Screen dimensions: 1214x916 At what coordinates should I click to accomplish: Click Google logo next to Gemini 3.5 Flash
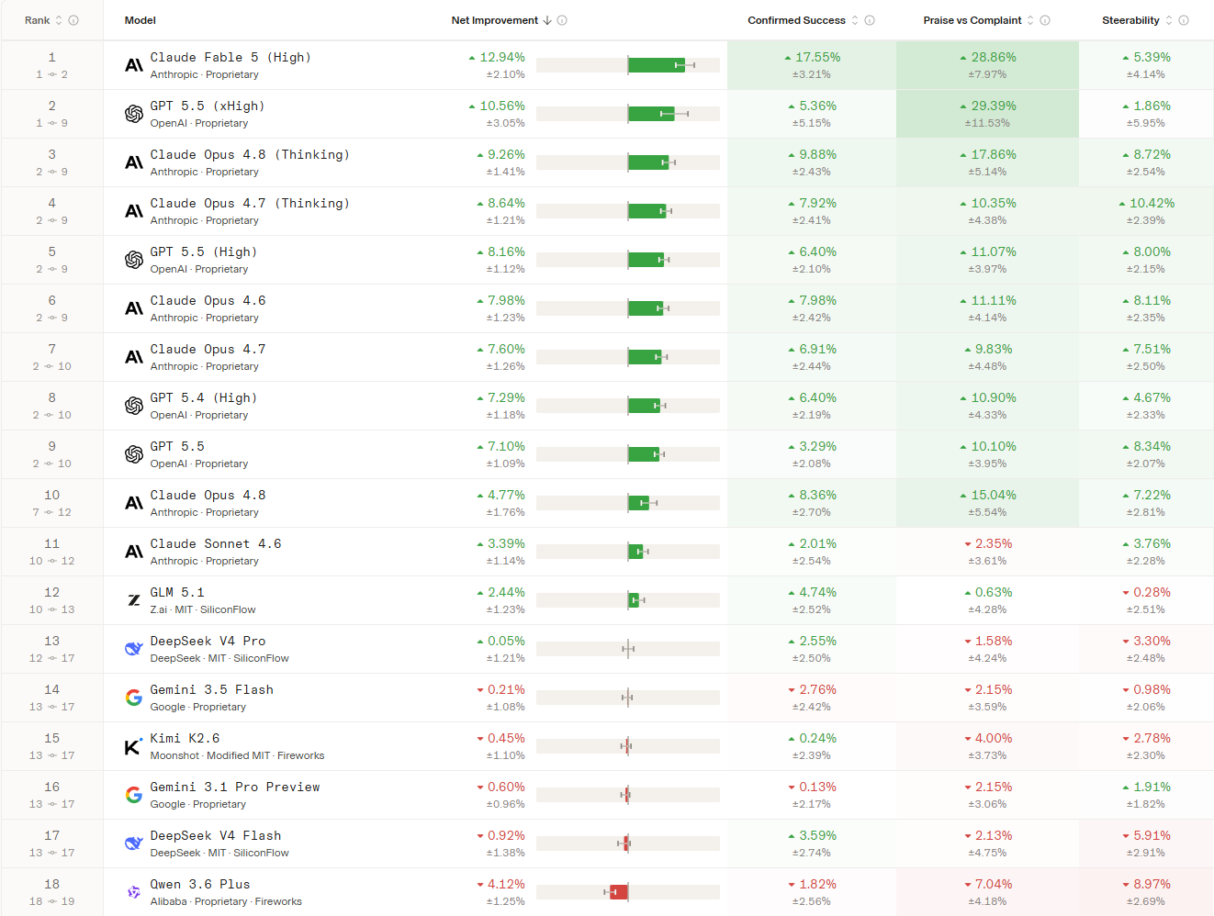pyautogui.click(x=134, y=698)
